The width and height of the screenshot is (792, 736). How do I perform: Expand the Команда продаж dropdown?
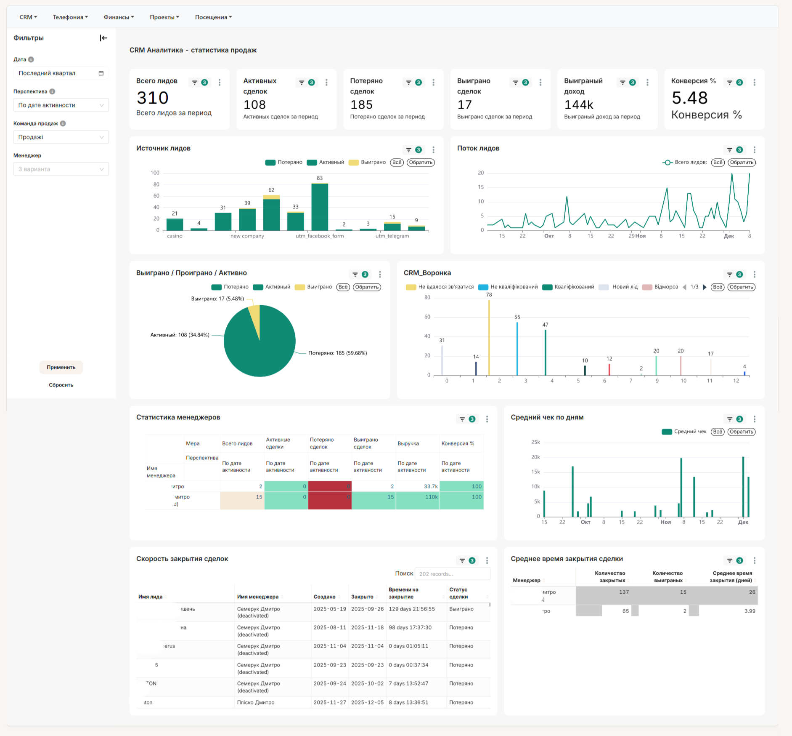[x=61, y=137]
